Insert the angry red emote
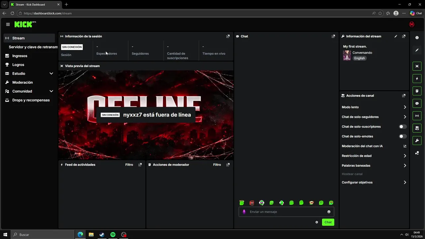Image resolution: width=425 pixels, height=239 pixels. coord(252,202)
